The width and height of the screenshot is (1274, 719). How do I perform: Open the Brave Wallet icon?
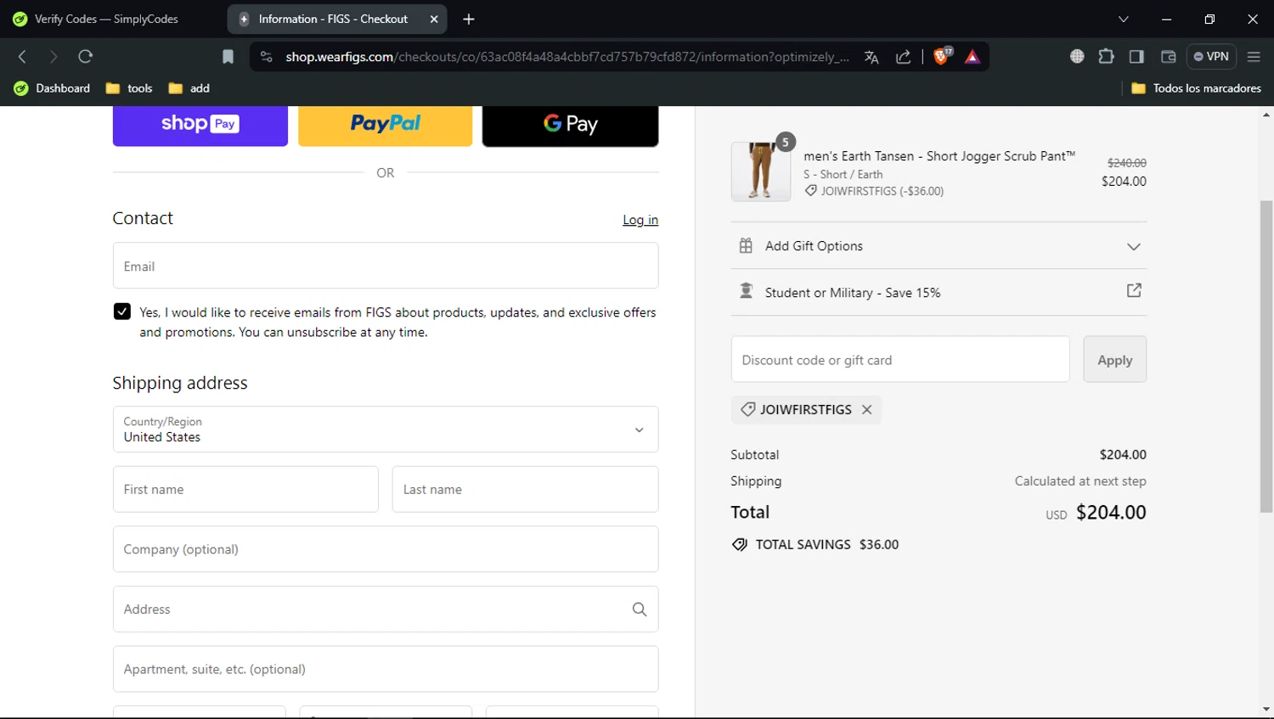[1168, 57]
